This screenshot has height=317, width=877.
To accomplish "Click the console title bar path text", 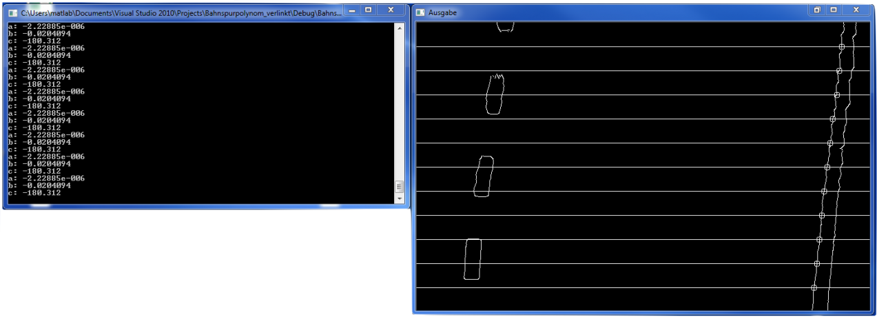I will click(x=179, y=12).
